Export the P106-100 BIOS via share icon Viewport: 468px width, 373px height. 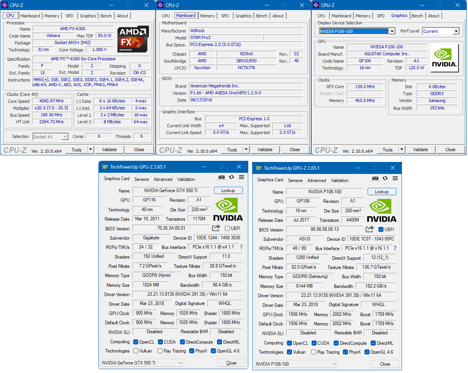tap(370, 229)
